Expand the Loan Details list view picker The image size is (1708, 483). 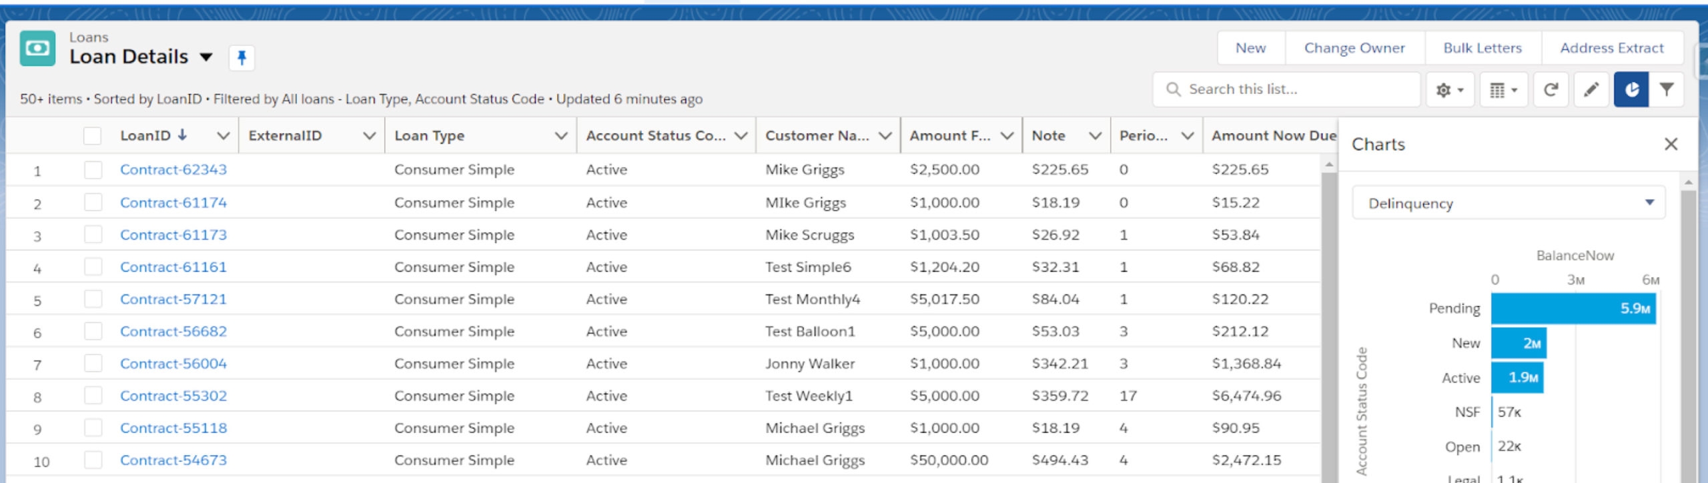[x=206, y=57]
